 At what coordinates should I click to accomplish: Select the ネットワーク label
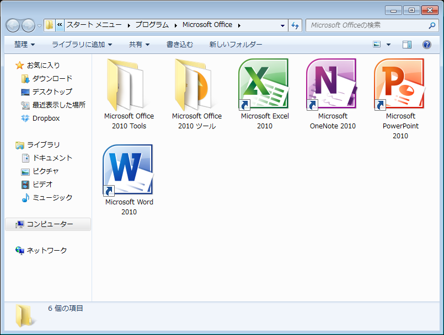click(47, 250)
